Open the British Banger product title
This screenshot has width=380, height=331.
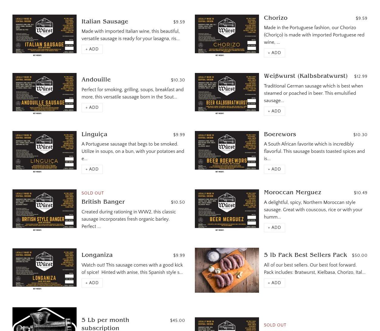[x=103, y=202]
